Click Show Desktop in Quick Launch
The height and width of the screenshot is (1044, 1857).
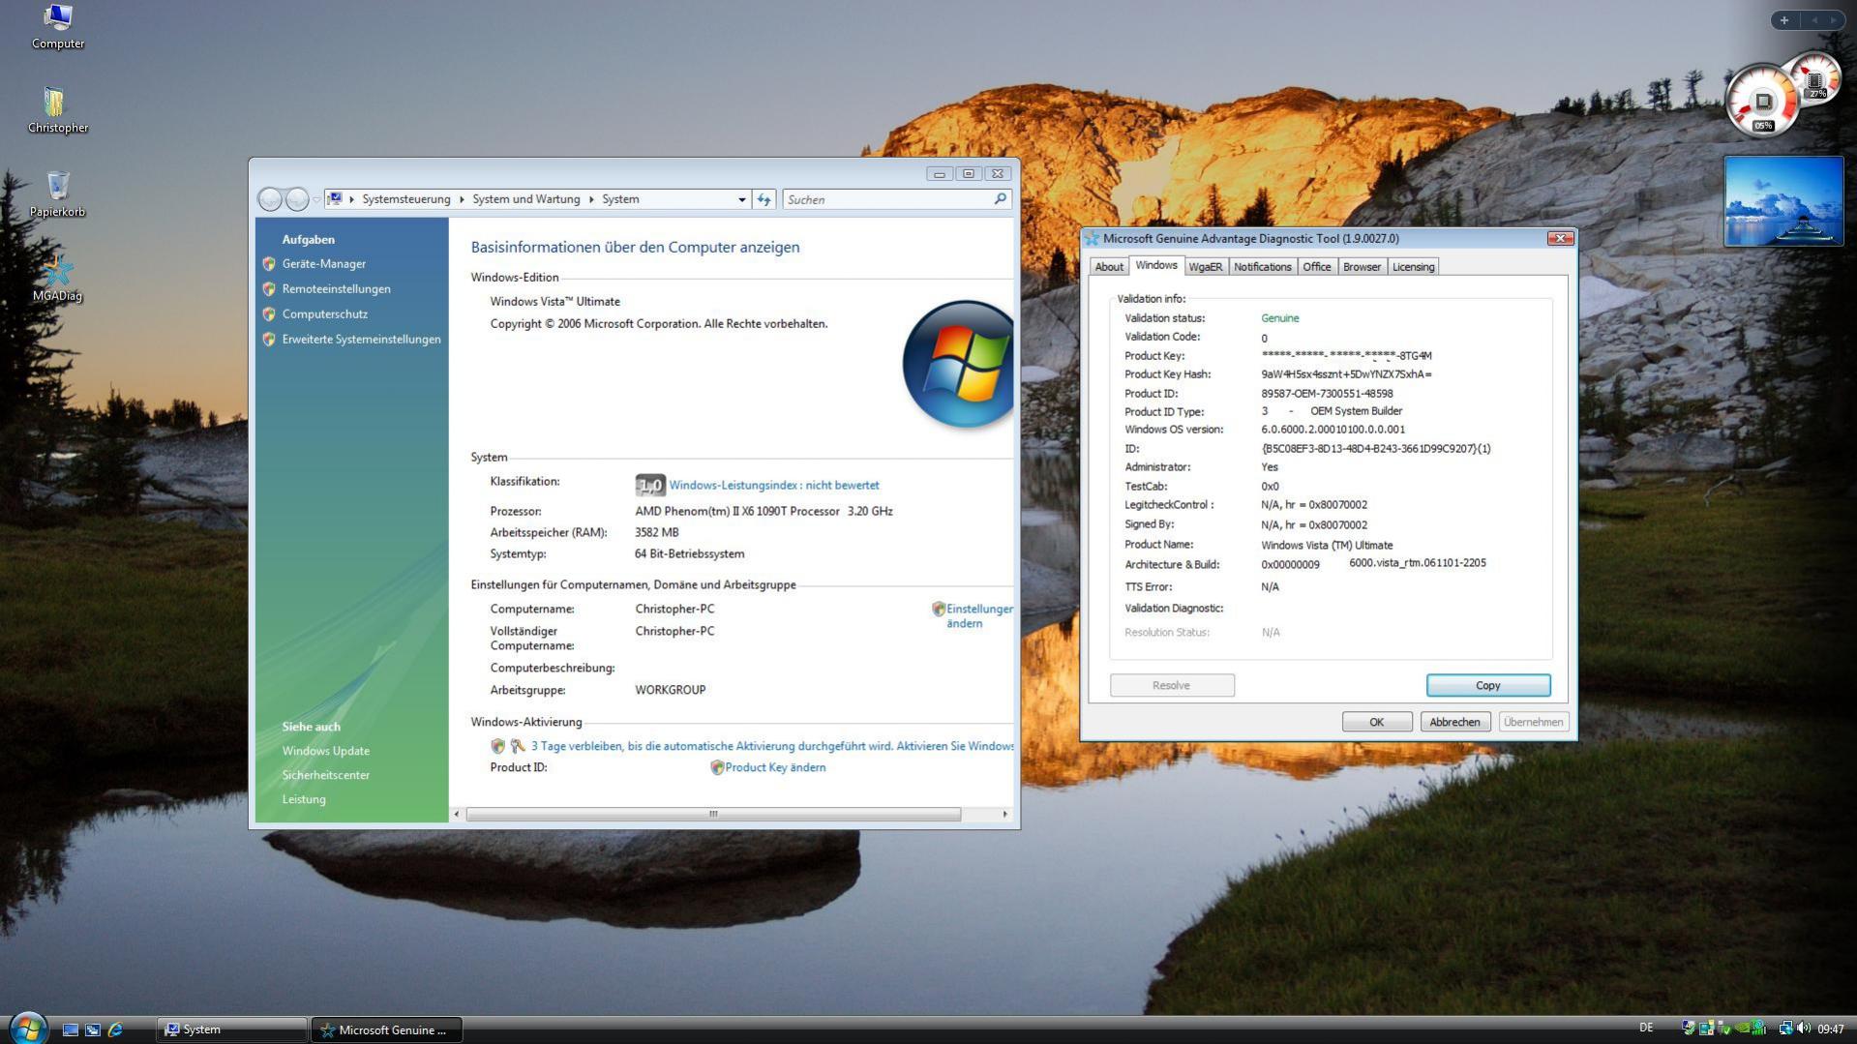[71, 1029]
